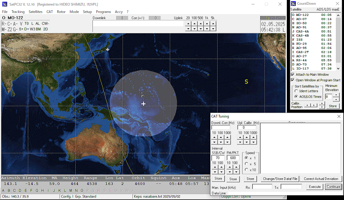Screen dimensions: 344x200
Task: Toggle the A- auto-select indicator
Action: (15, 24)
